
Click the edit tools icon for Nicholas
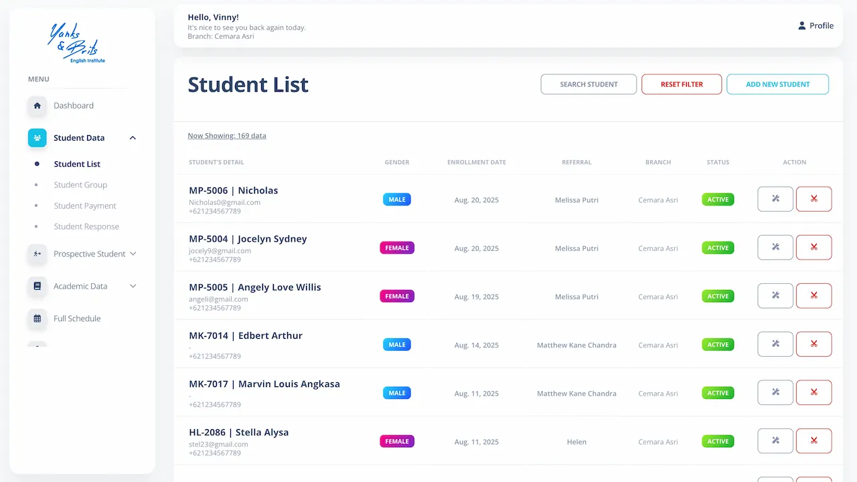tap(775, 199)
